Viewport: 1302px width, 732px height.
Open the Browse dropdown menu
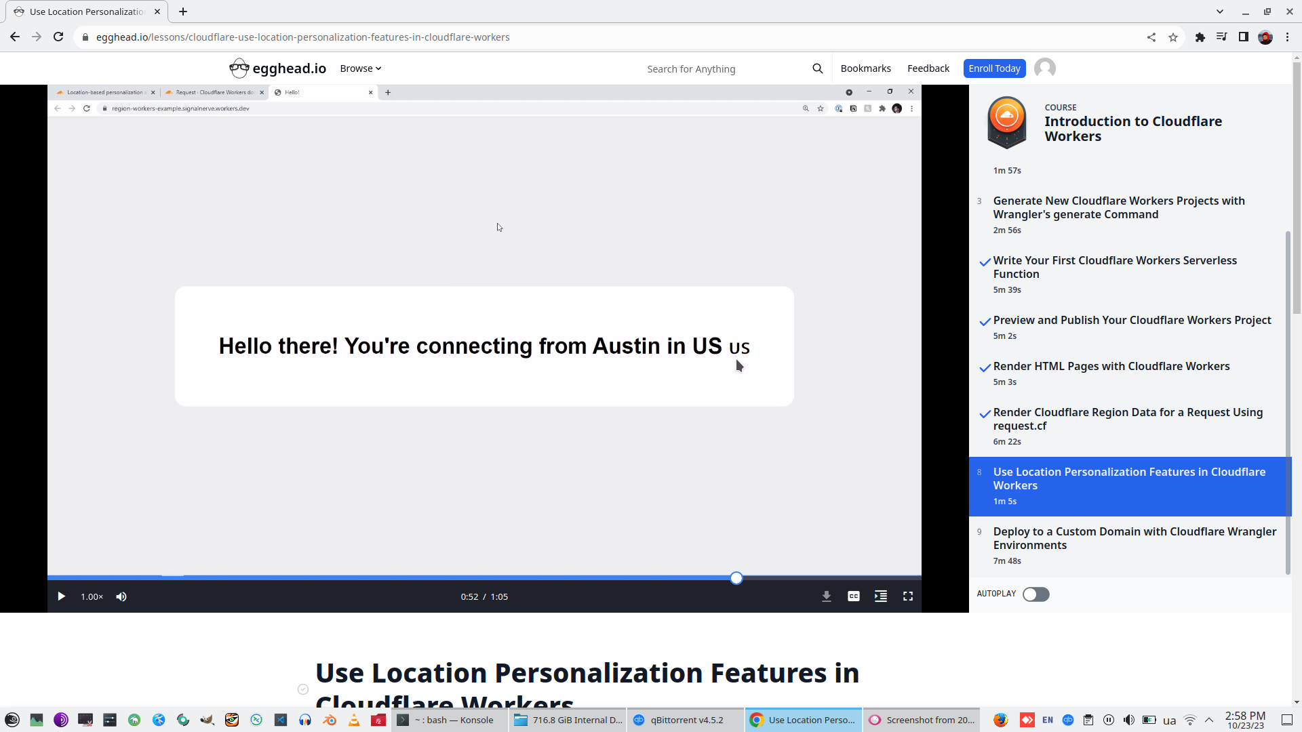(x=360, y=68)
